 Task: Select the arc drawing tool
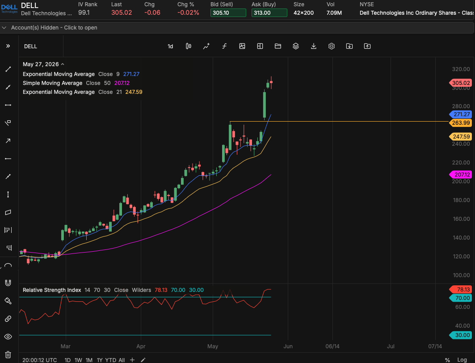click(x=8, y=266)
